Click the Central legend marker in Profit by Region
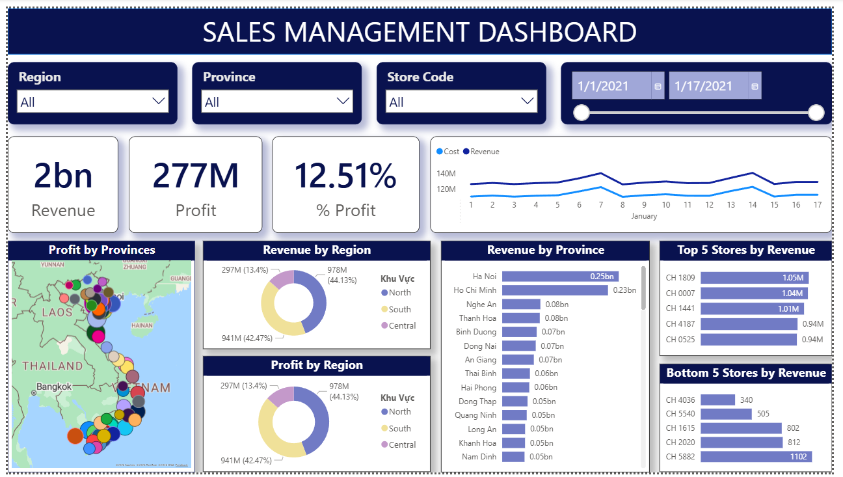The image size is (843, 477). (384, 445)
